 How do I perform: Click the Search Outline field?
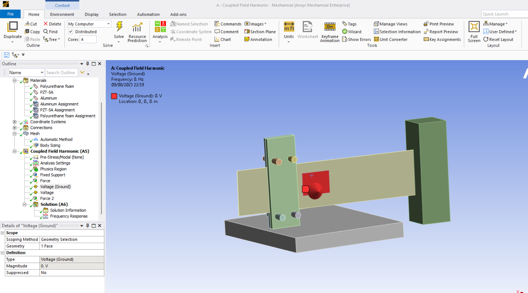61,73
